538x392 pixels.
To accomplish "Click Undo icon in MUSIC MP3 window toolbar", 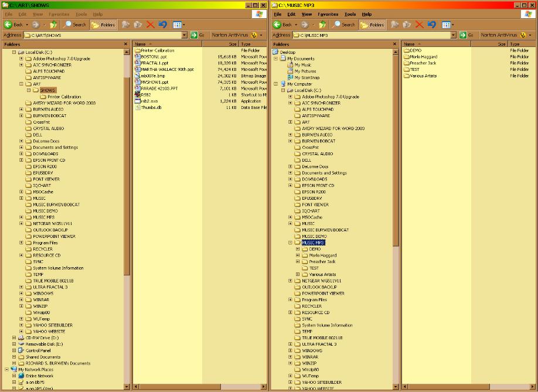I will [x=431, y=25].
